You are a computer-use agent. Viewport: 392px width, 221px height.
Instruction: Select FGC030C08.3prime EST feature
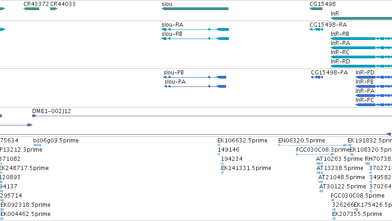(x=315, y=154)
